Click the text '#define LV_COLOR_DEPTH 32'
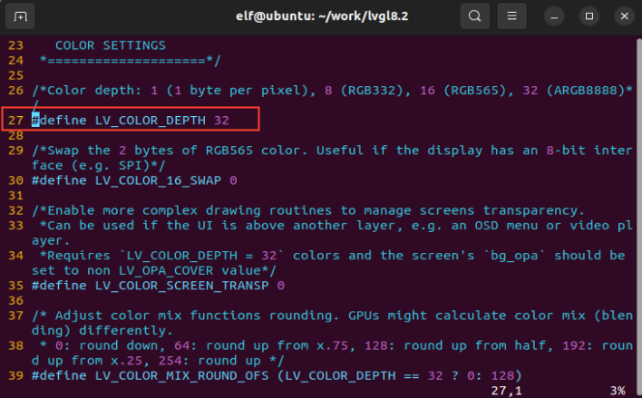 [131, 121]
